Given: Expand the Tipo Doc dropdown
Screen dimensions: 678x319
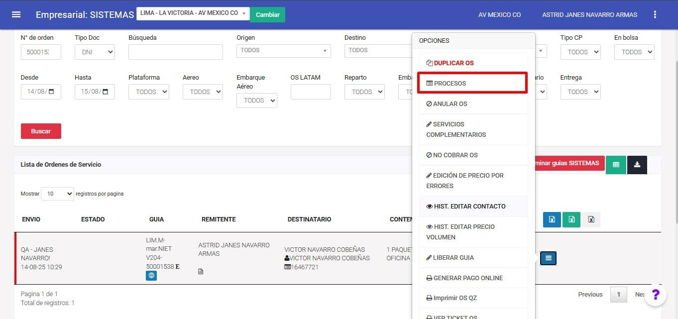Looking at the screenshot, I should point(95,52).
